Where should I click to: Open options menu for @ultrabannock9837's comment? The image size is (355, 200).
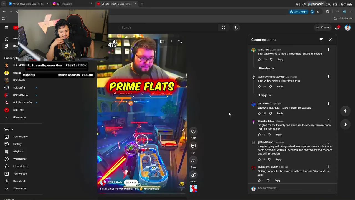[329, 167]
